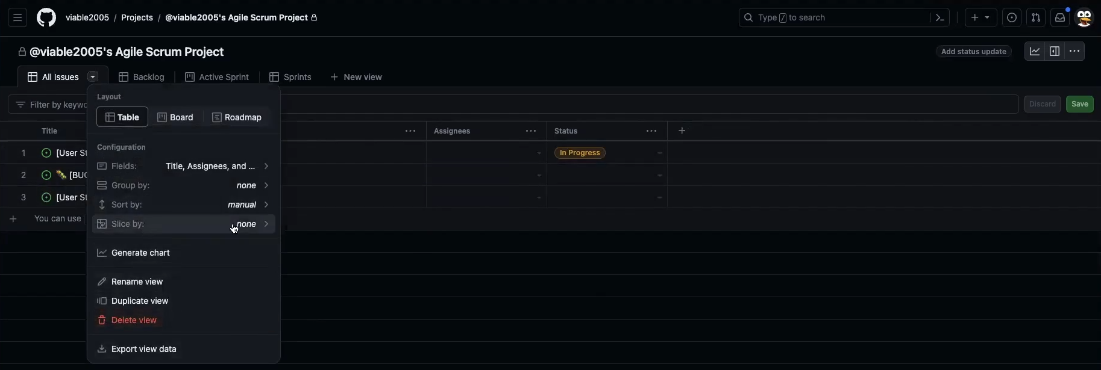Click the In Progress status label

[580, 153]
